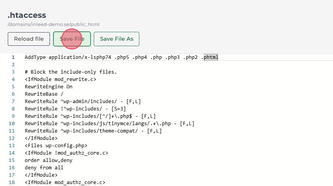Click line number 2 in the gutter
333x186 pixels.
click(13, 65)
